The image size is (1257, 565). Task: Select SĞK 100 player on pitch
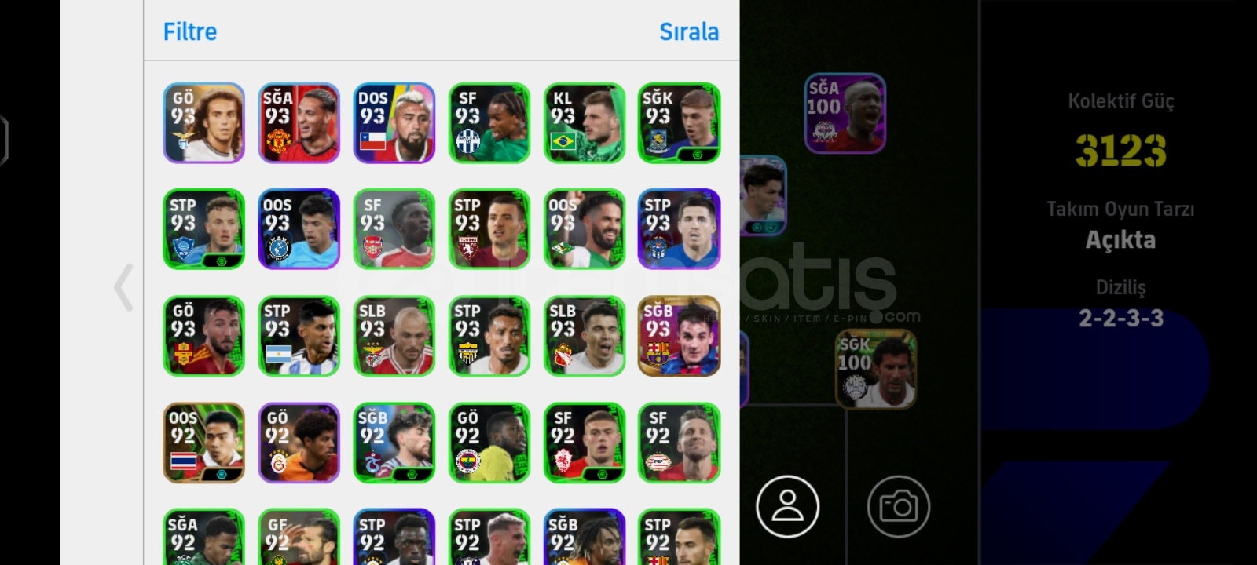click(876, 369)
